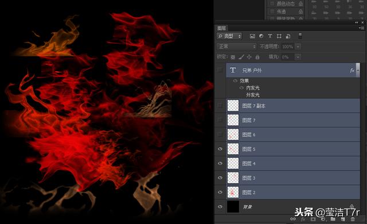Click the type layer filter icon
This screenshot has width=367, height=224.
[x=270, y=36]
